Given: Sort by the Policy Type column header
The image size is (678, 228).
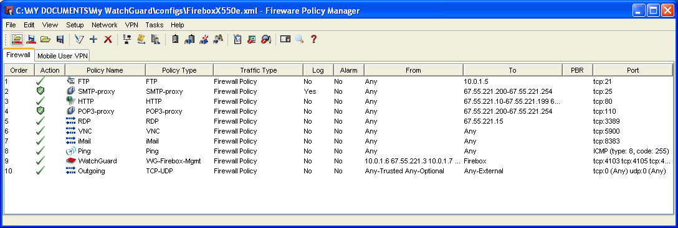Looking at the screenshot, I should coord(179,70).
